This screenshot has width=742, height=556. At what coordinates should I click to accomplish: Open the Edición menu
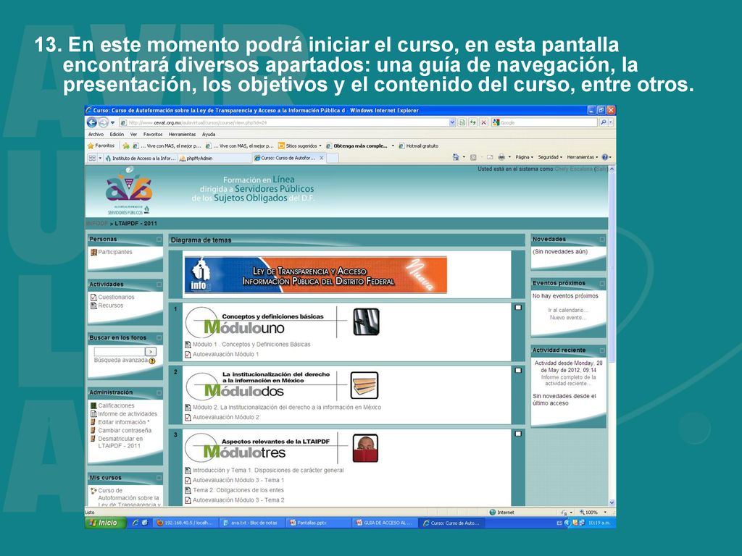pyautogui.click(x=117, y=134)
